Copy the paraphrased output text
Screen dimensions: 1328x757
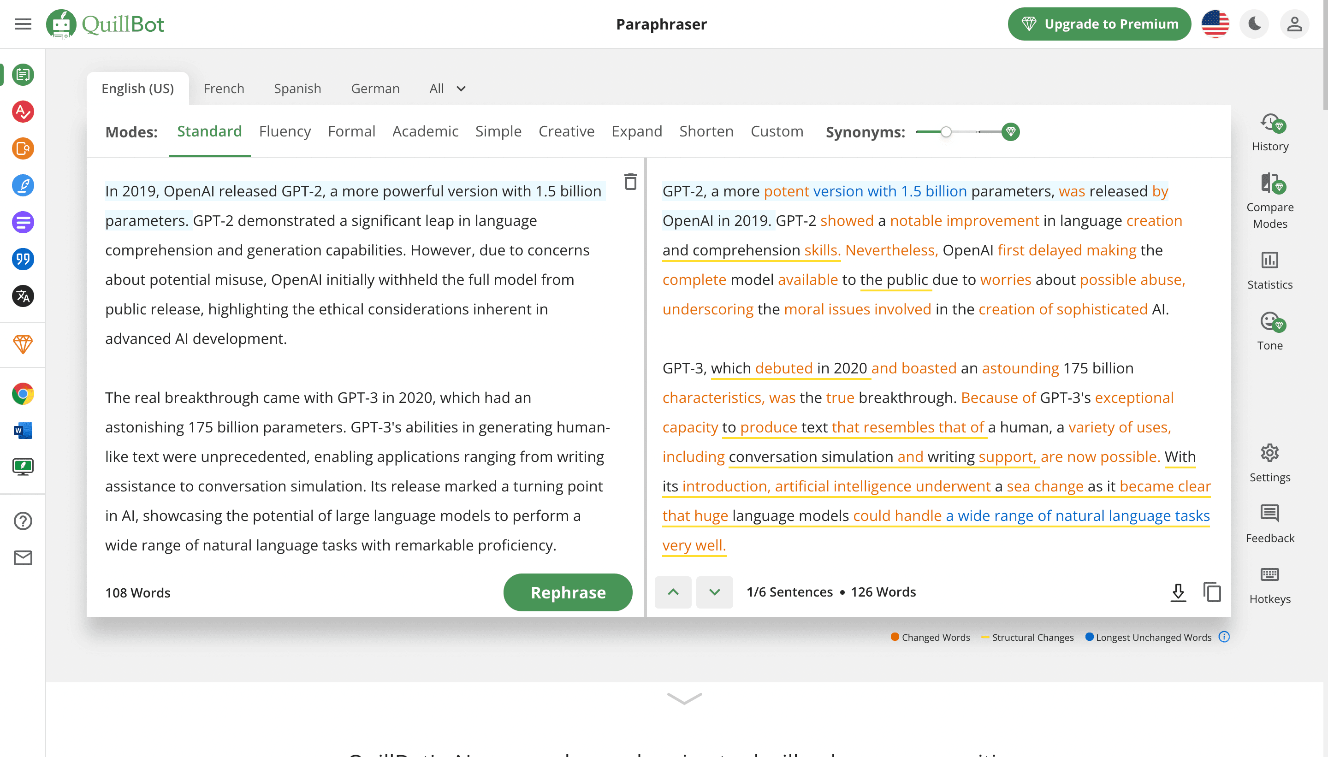(1212, 592)
